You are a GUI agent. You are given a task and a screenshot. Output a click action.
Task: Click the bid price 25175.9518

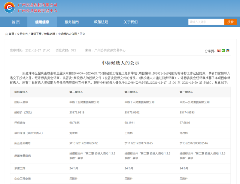click(77, 112)
